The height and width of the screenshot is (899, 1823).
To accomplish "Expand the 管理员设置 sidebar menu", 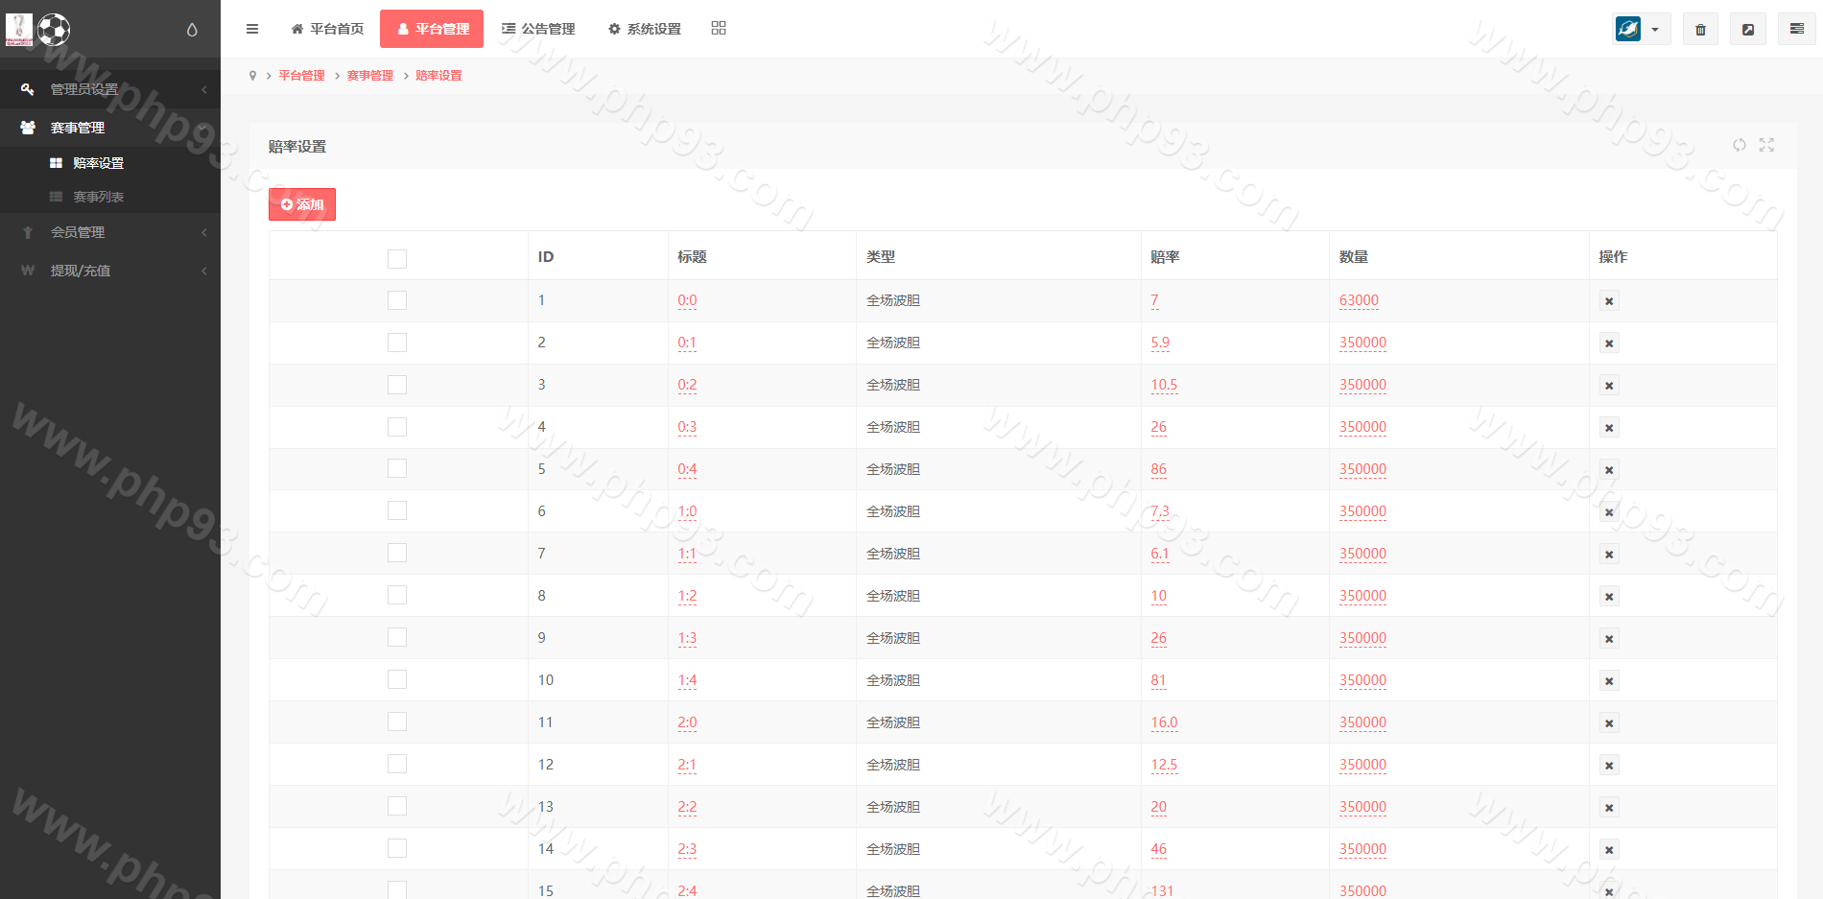I will [110, 89].
